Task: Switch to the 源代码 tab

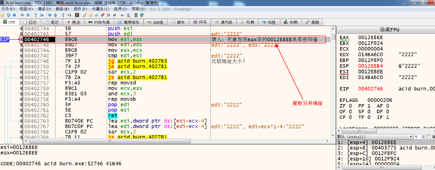Action: 224,22
